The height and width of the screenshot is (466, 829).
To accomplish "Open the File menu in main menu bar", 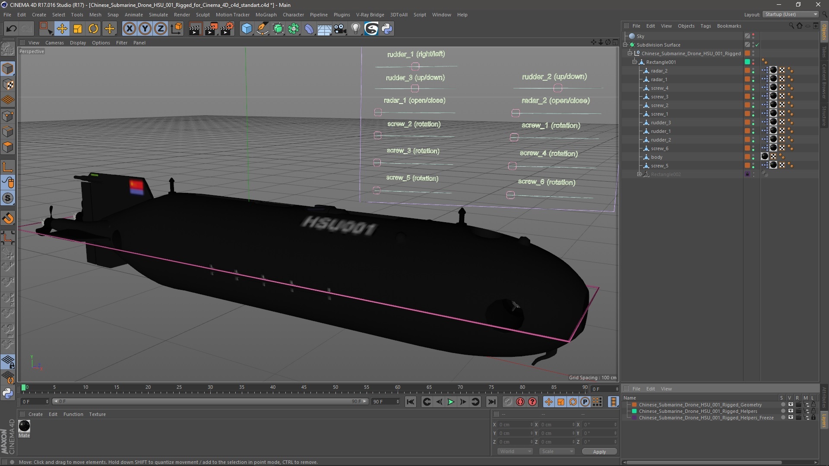I will coord(7,15).
